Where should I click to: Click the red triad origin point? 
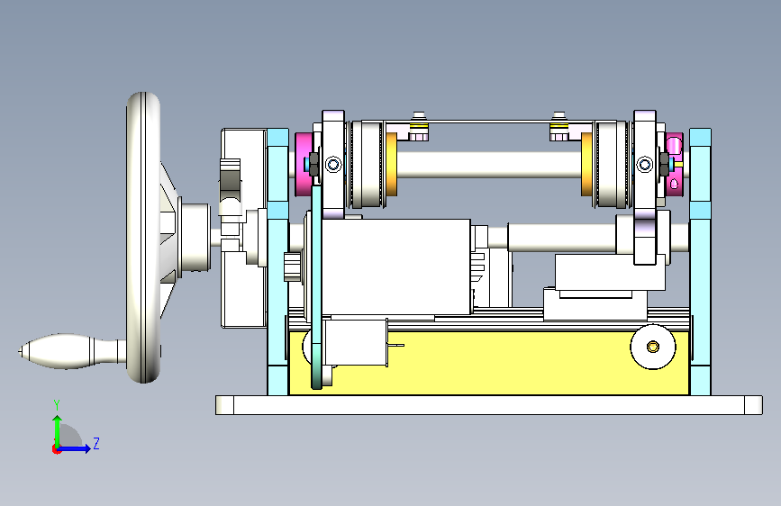point(56,449)
